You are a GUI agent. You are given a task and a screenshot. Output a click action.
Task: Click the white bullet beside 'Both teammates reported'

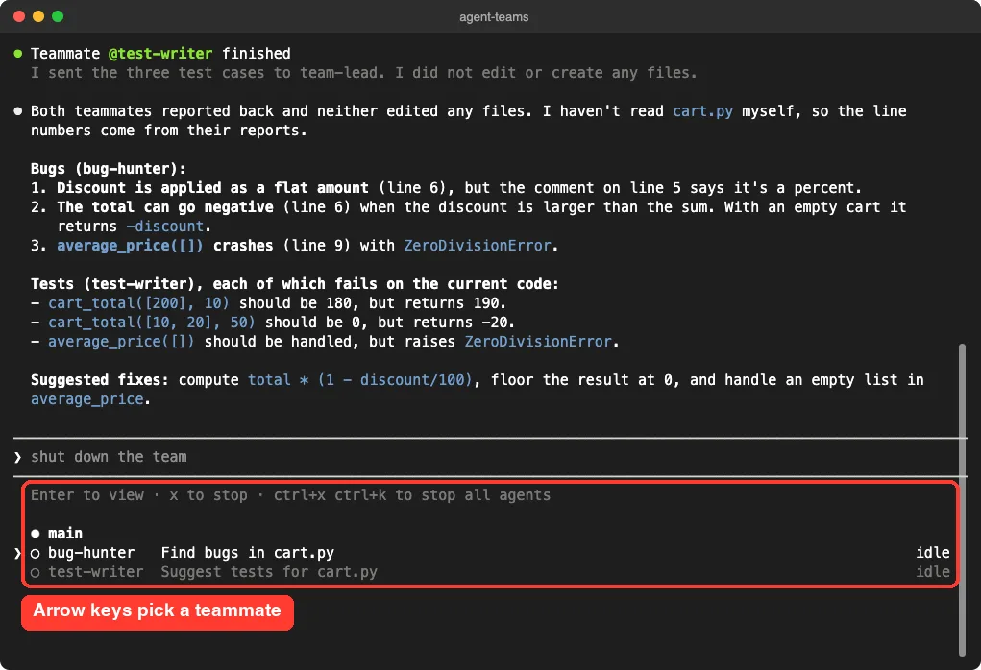(18, 111)
